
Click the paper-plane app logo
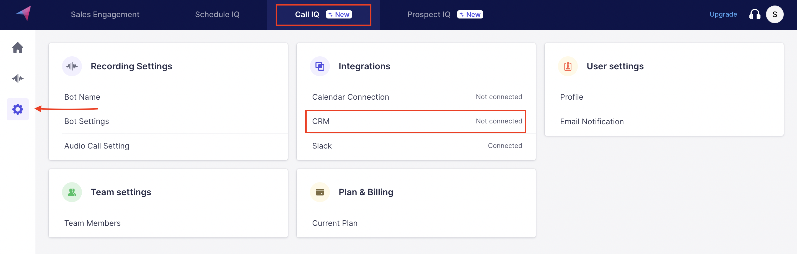[24, 14]
